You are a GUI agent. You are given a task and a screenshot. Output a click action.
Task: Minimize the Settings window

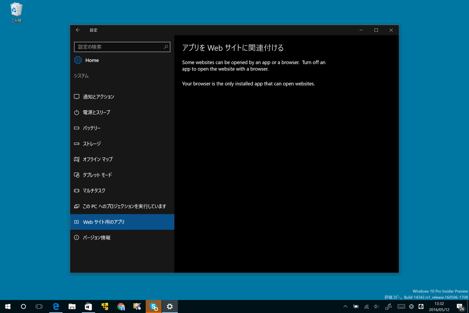(x=361, y=30)
